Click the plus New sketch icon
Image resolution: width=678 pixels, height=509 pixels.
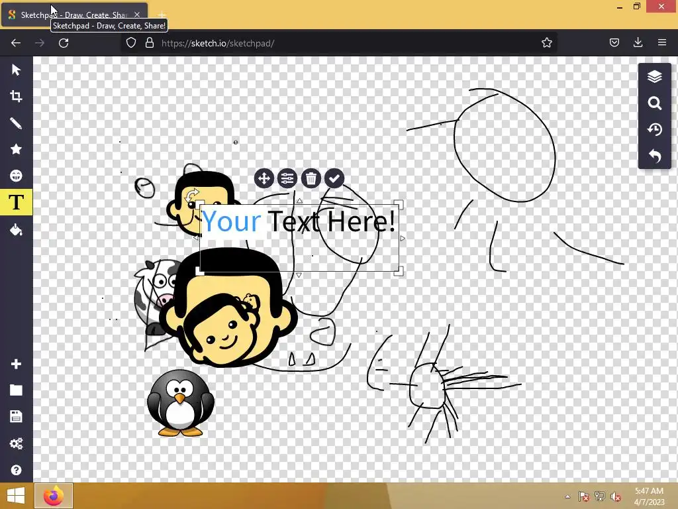point(16,364)
